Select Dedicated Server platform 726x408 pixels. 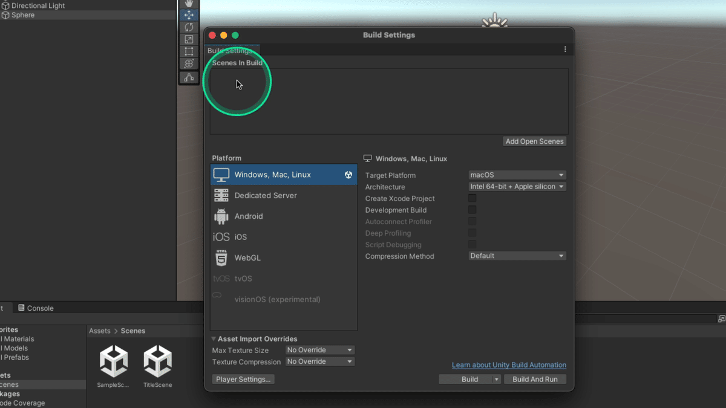[x=284, y=195]
